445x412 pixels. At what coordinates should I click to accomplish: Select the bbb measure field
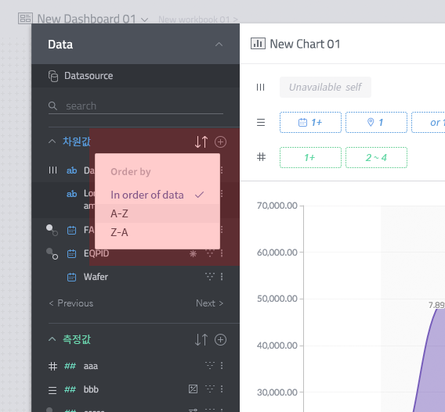136,389
